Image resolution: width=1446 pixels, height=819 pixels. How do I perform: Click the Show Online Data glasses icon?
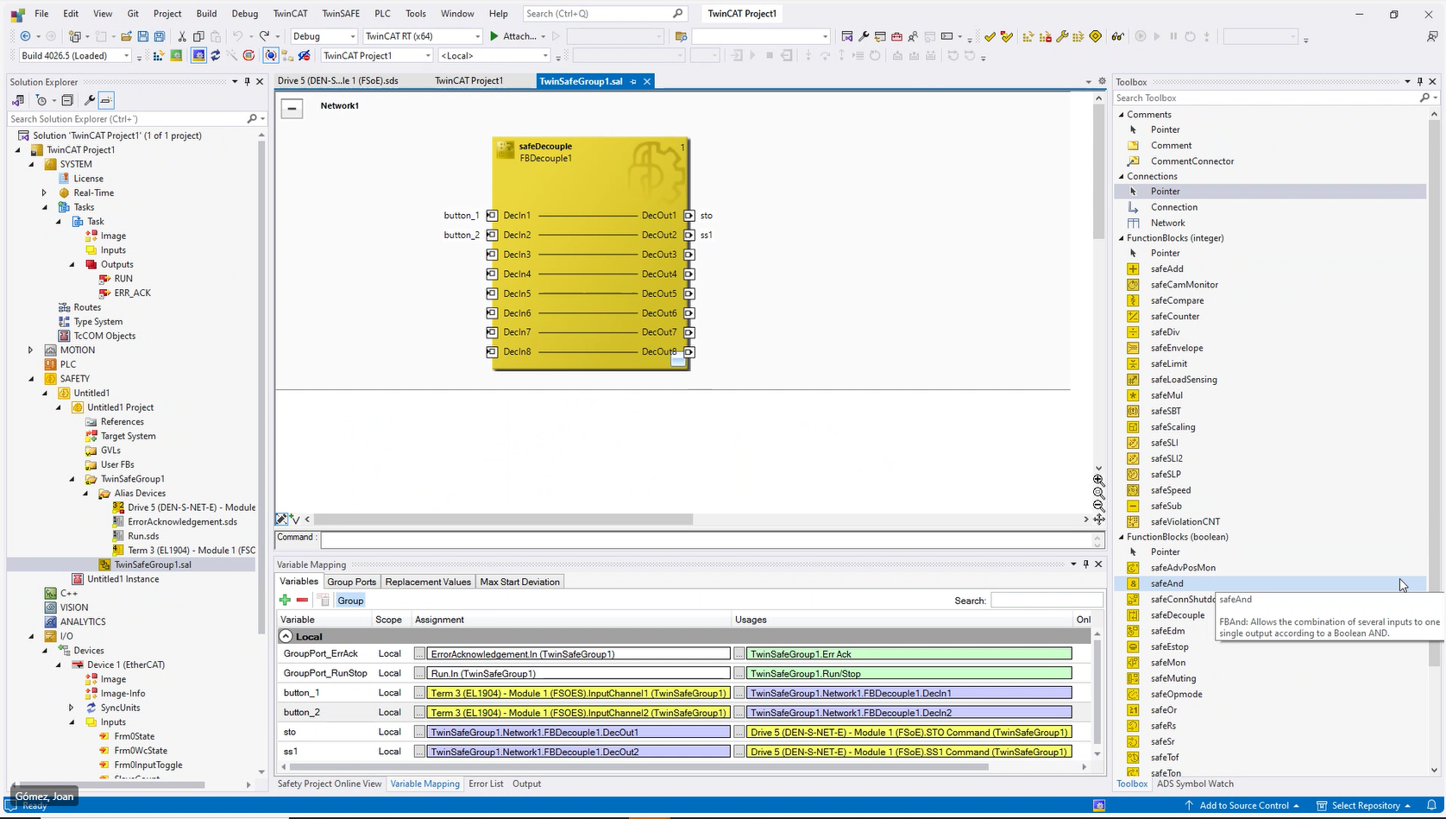point(1119,37)
